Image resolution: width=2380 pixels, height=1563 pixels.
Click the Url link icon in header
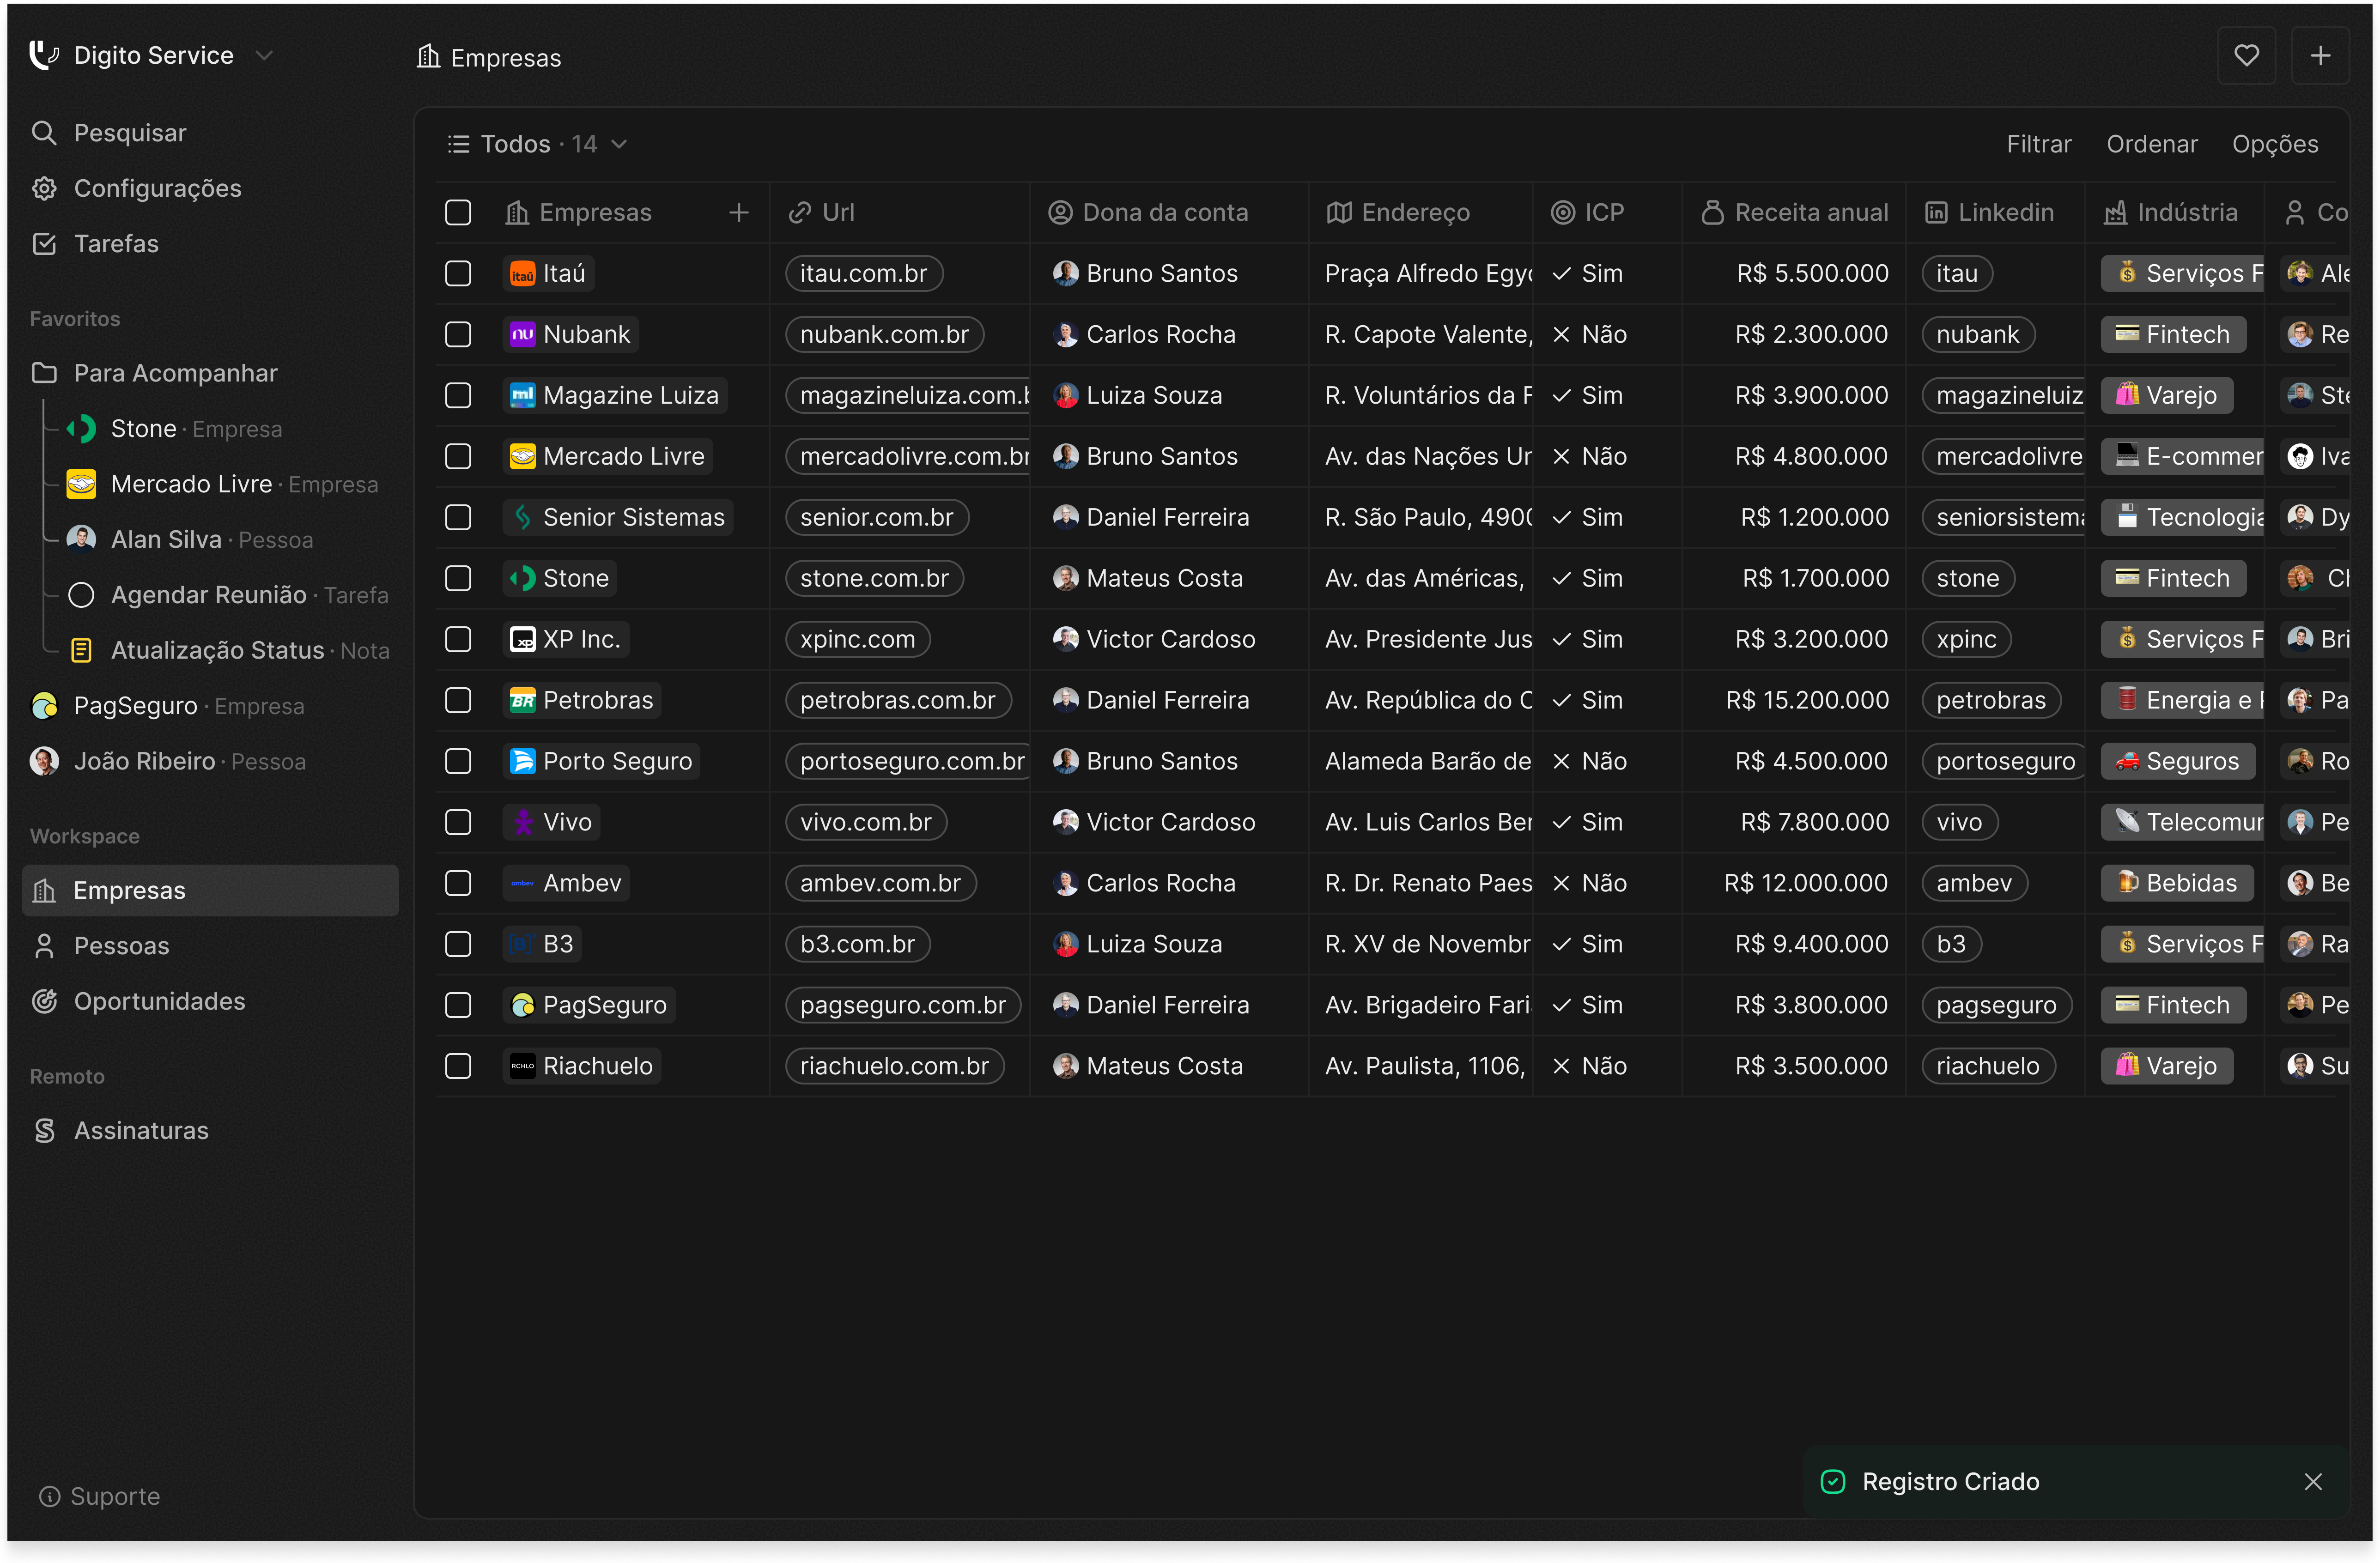click(799, 212)
